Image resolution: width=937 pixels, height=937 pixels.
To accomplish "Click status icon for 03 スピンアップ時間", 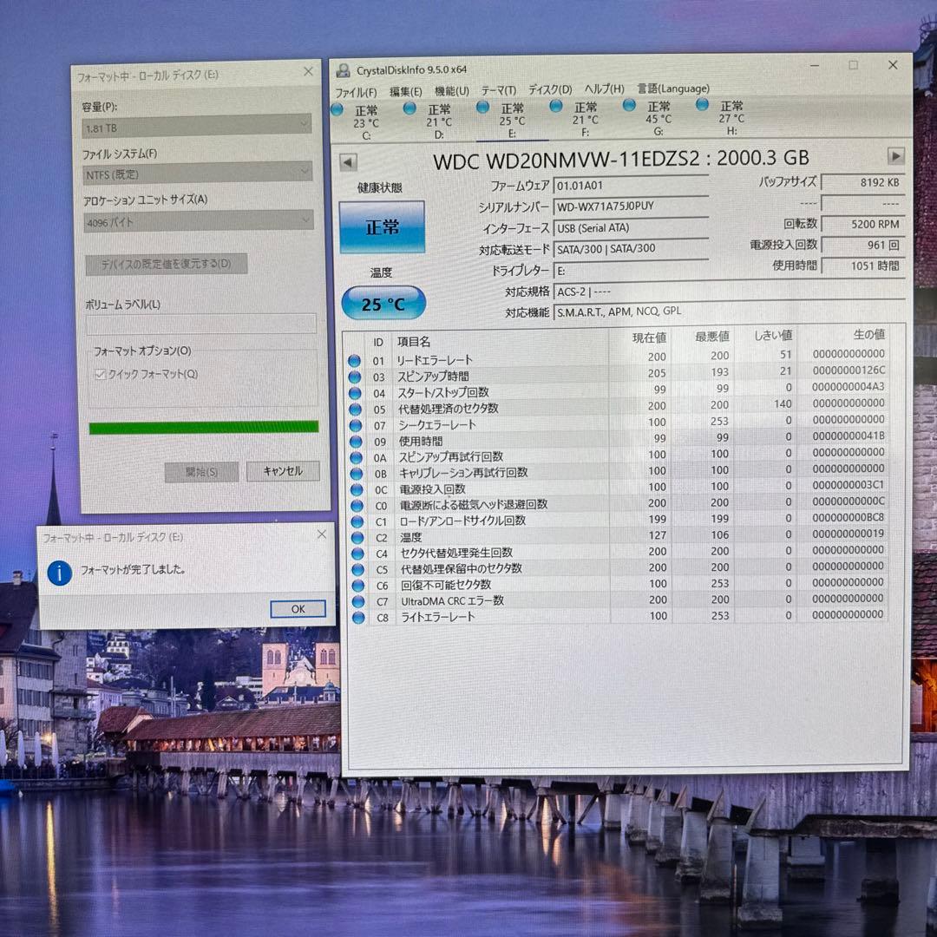I will point(355,377).
